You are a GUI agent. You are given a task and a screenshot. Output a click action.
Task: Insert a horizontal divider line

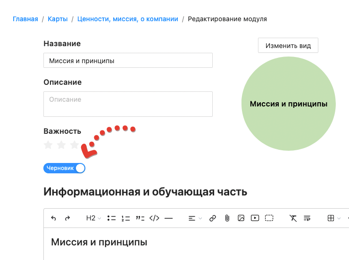click(168, 218)
